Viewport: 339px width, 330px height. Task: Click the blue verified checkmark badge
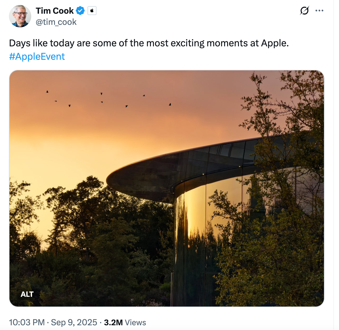click(x=80, y=11)
